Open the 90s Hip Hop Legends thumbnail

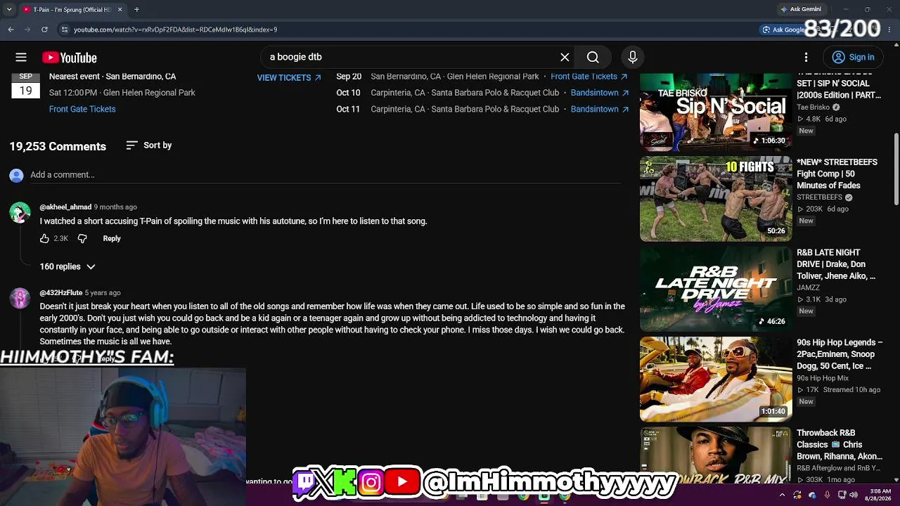click(716, 379)
